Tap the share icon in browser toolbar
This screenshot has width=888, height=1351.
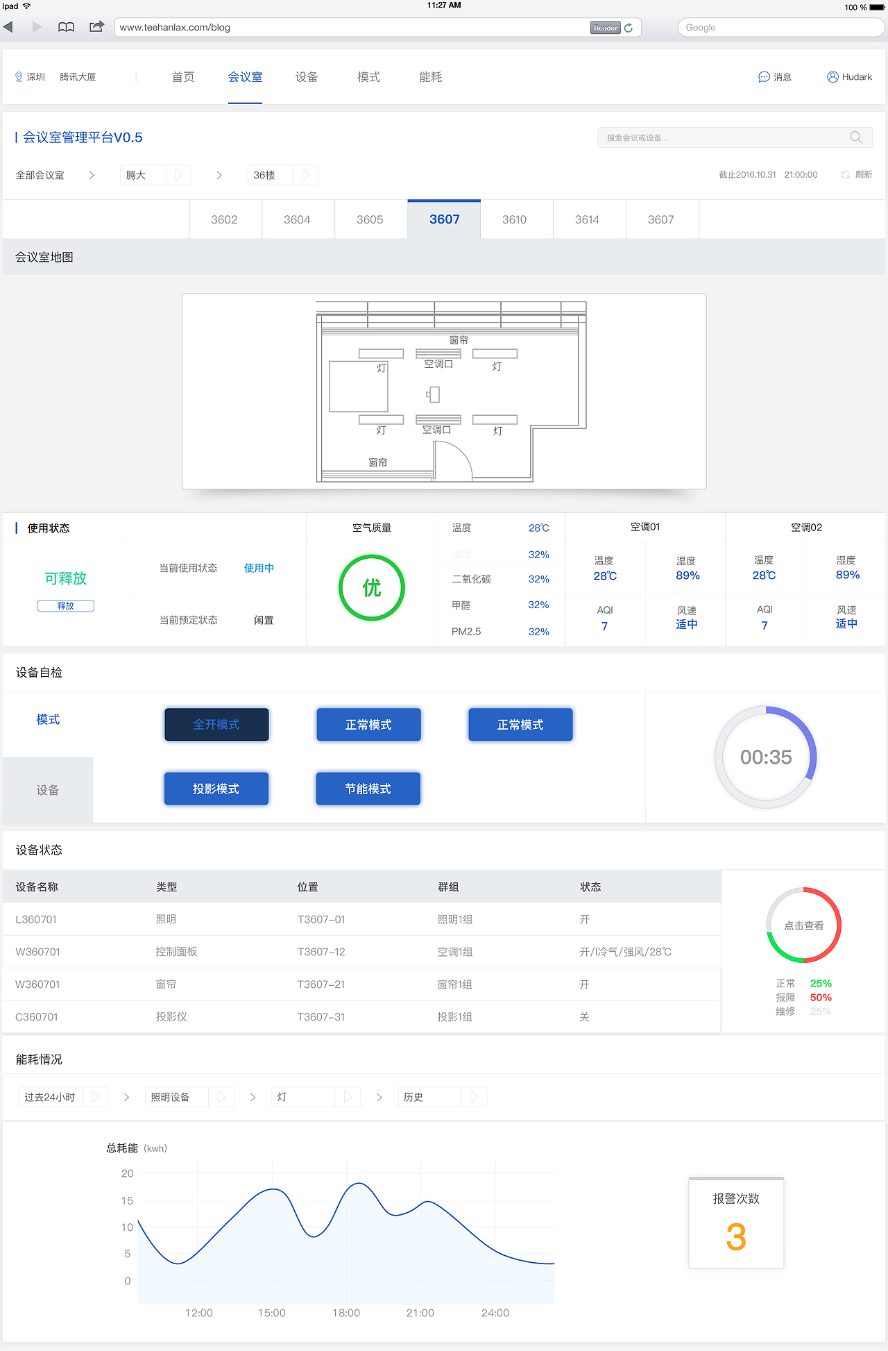[96, 26]
